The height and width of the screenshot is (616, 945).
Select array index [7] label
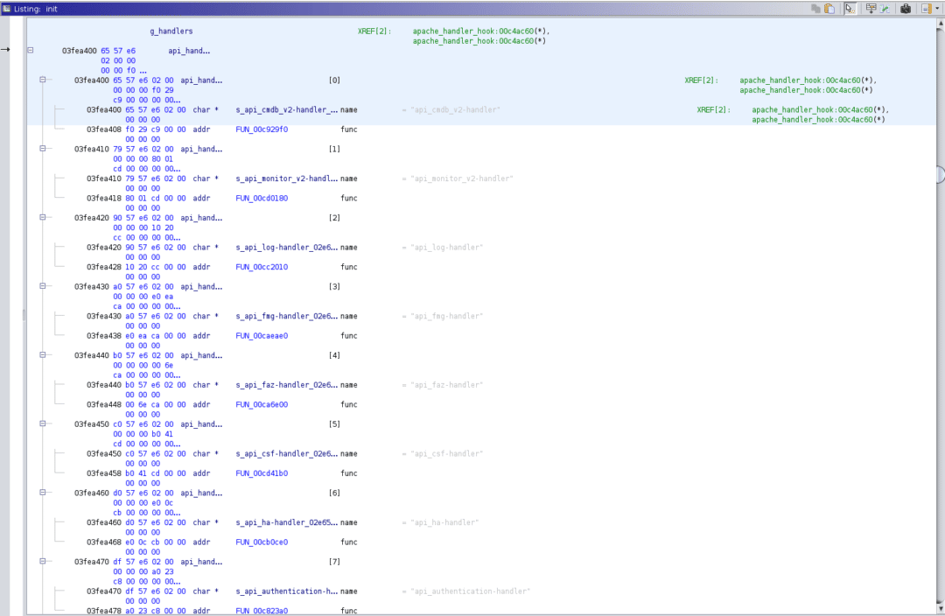(334, 561)
